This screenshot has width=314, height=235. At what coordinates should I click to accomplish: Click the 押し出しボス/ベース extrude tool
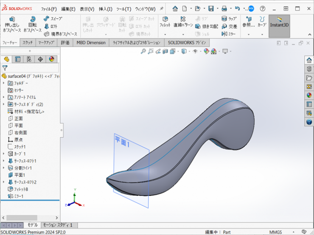pos(12,24)
